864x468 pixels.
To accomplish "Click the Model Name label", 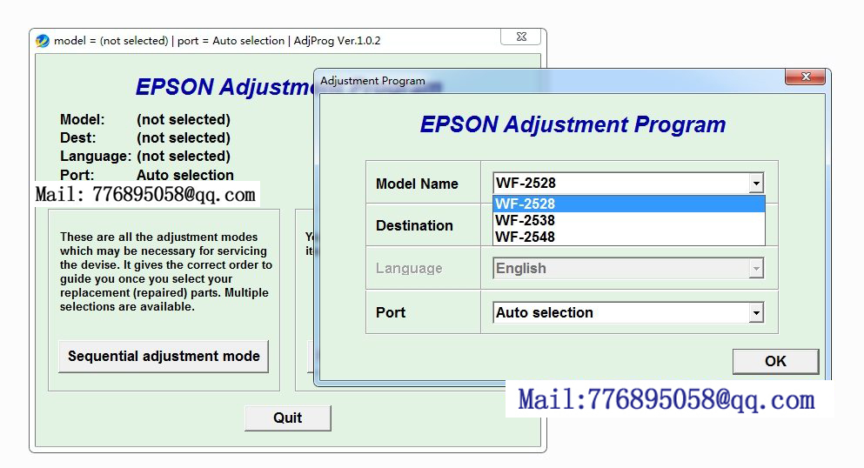I will (417, 184).
